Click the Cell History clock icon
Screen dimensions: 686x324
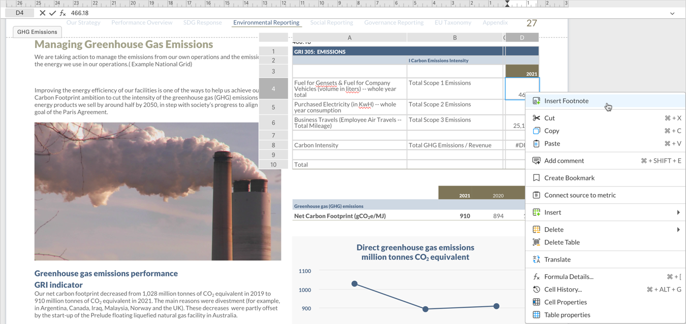coord(536,290)
